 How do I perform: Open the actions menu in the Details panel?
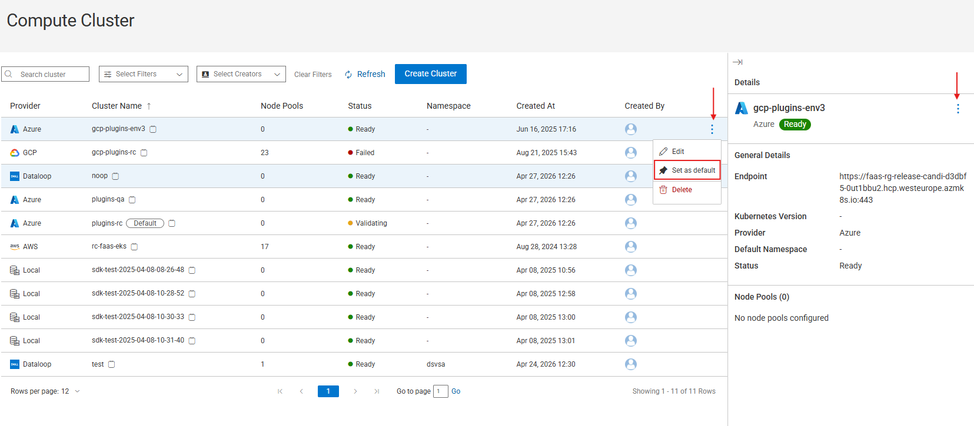958,109
